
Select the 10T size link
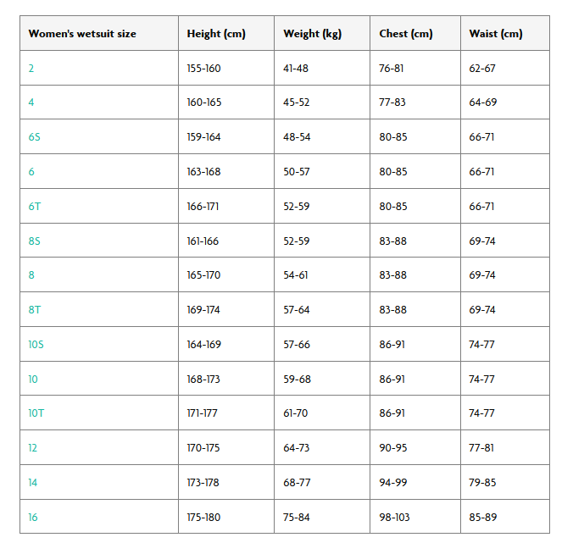[x=36, y=413]
